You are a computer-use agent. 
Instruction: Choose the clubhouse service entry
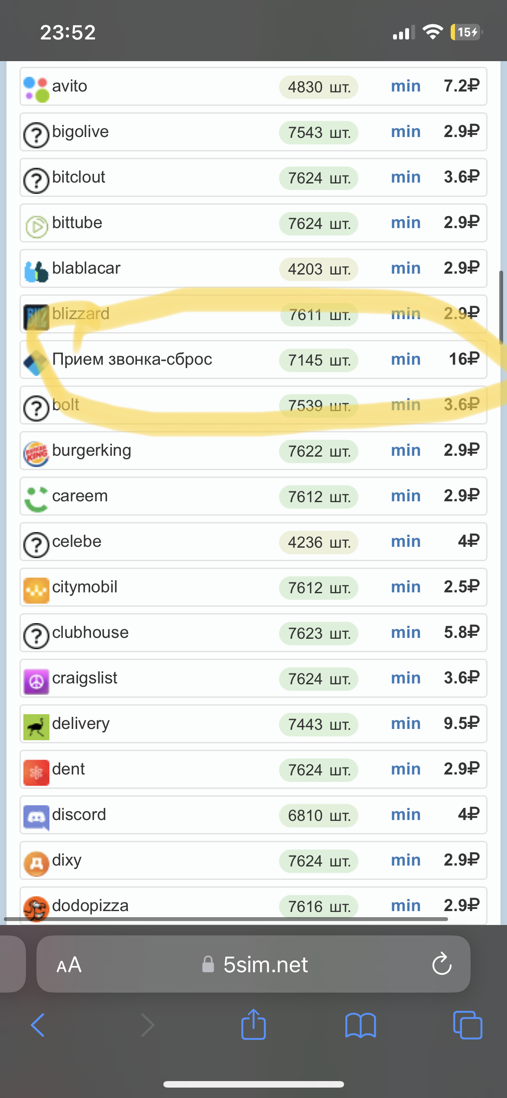coord(253,633)
